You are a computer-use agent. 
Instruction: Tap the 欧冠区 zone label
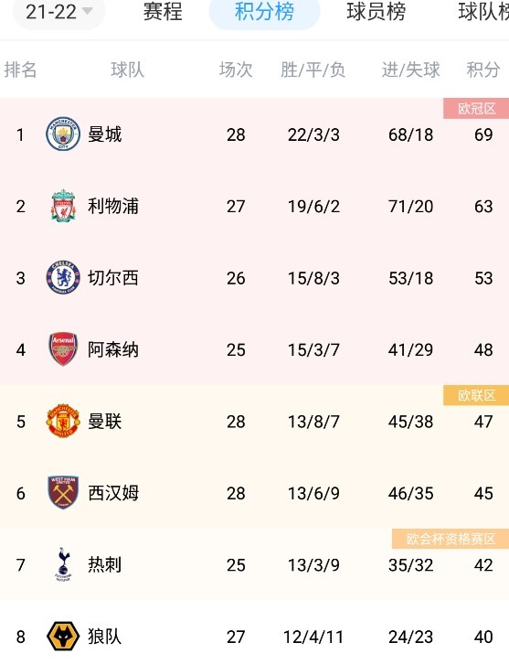[476, 109]
